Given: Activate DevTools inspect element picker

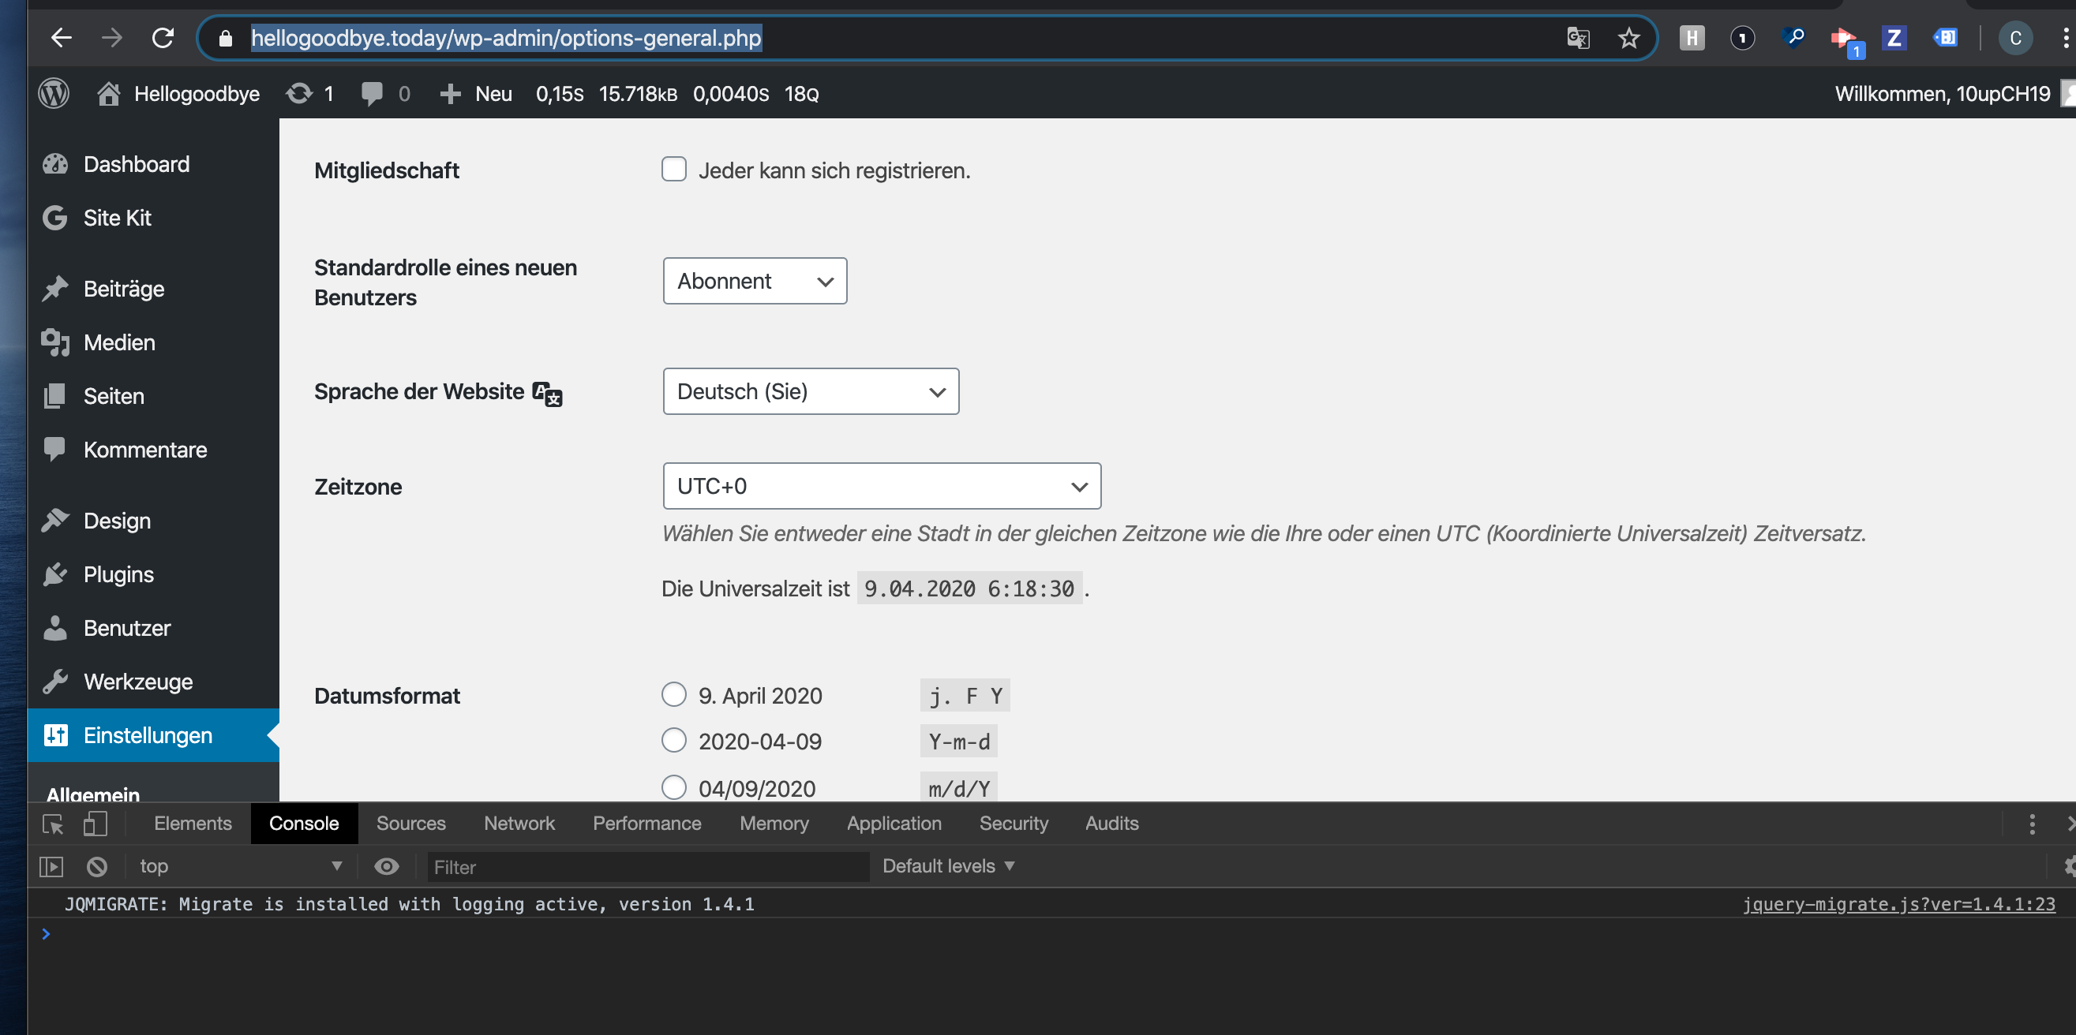Looking at the screenshot, I should point(53,823).
